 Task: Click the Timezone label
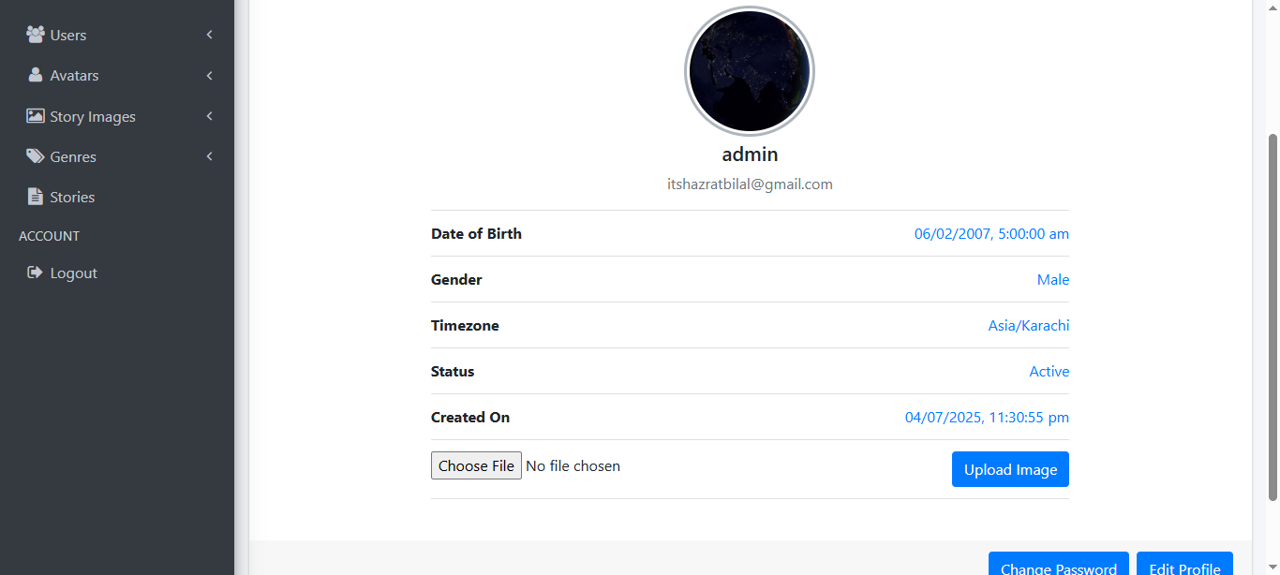(465, 325)
